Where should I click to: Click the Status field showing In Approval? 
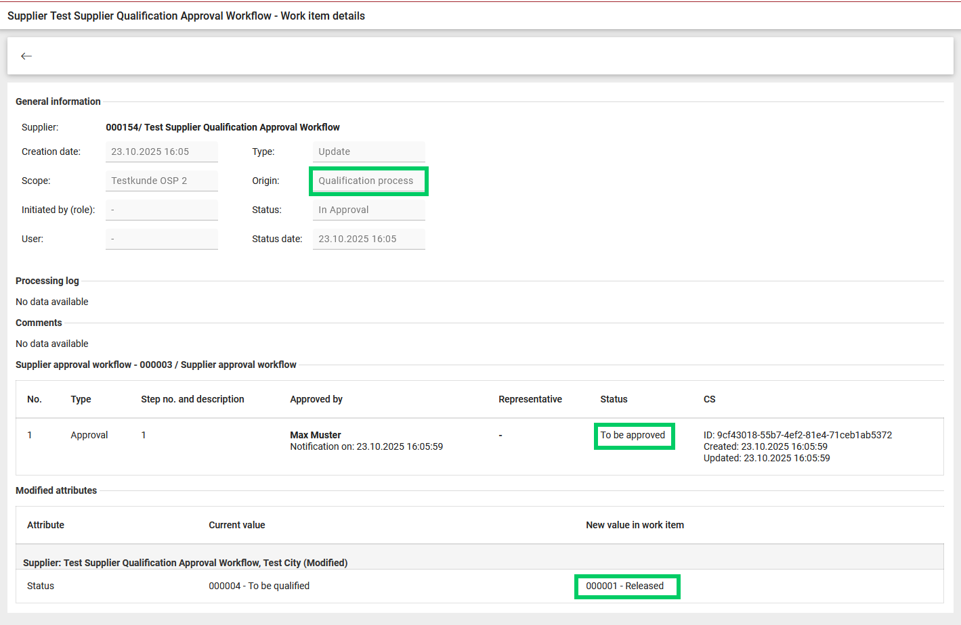coord(368,210)
